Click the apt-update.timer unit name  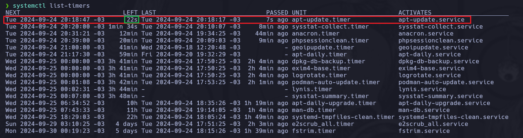pyautogui.click(x=321, y=20)
